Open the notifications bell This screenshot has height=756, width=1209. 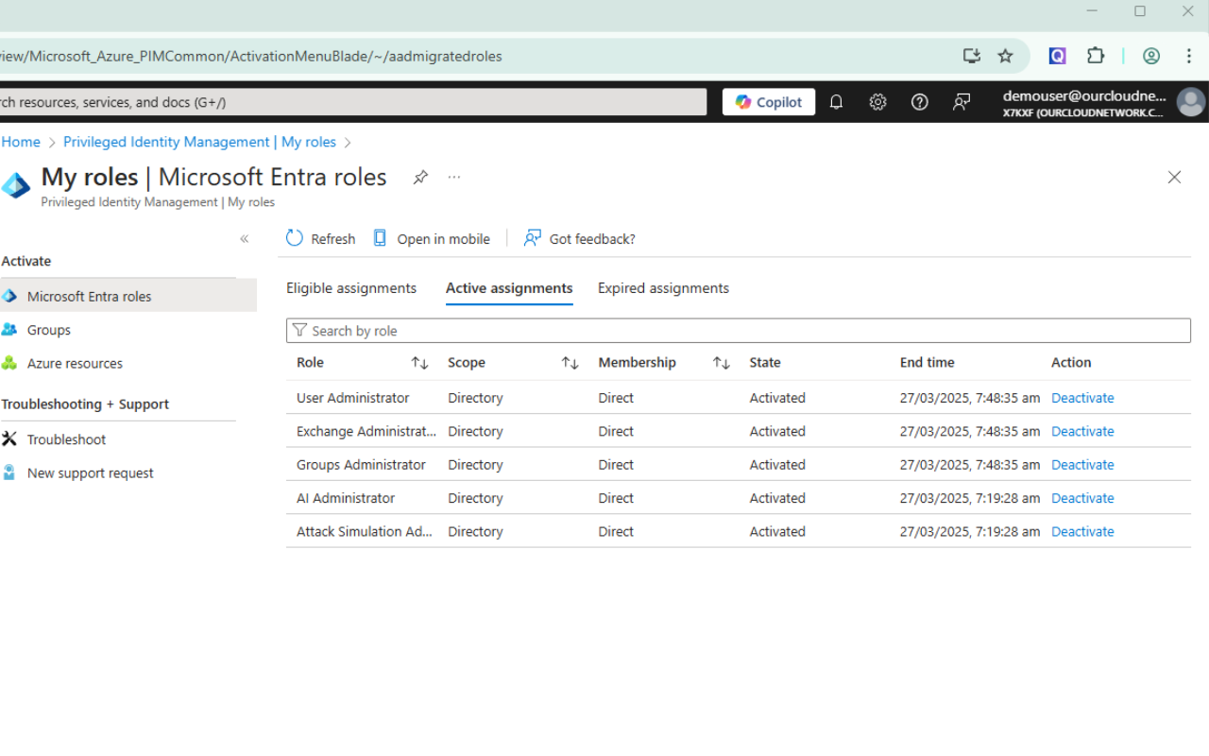pos(836,102)
